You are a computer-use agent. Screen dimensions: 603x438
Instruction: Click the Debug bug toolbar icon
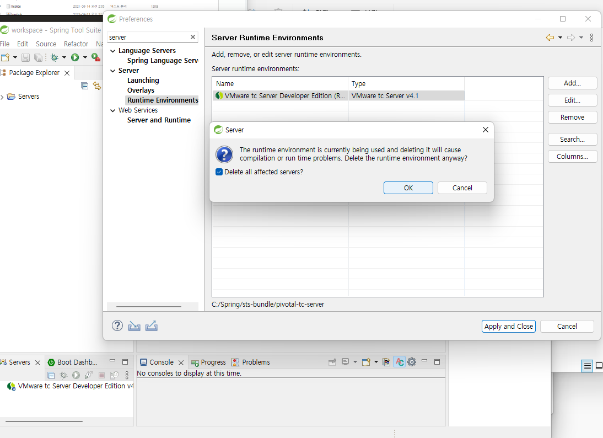tap(55, 58)
